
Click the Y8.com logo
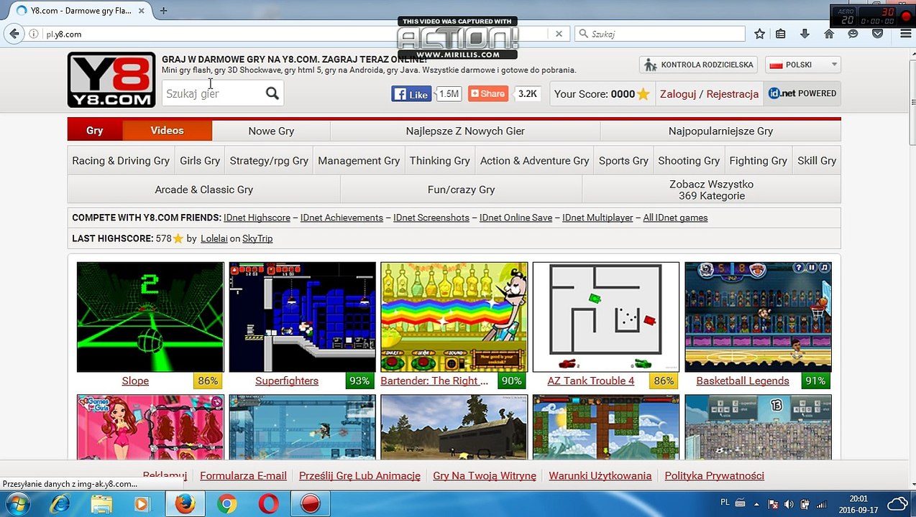(x=111, y=80)
